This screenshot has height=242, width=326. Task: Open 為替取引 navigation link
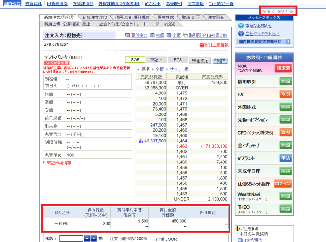tap(174, 3)
